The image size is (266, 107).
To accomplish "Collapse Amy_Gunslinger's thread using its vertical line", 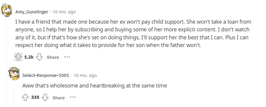I will coord(7,63).
